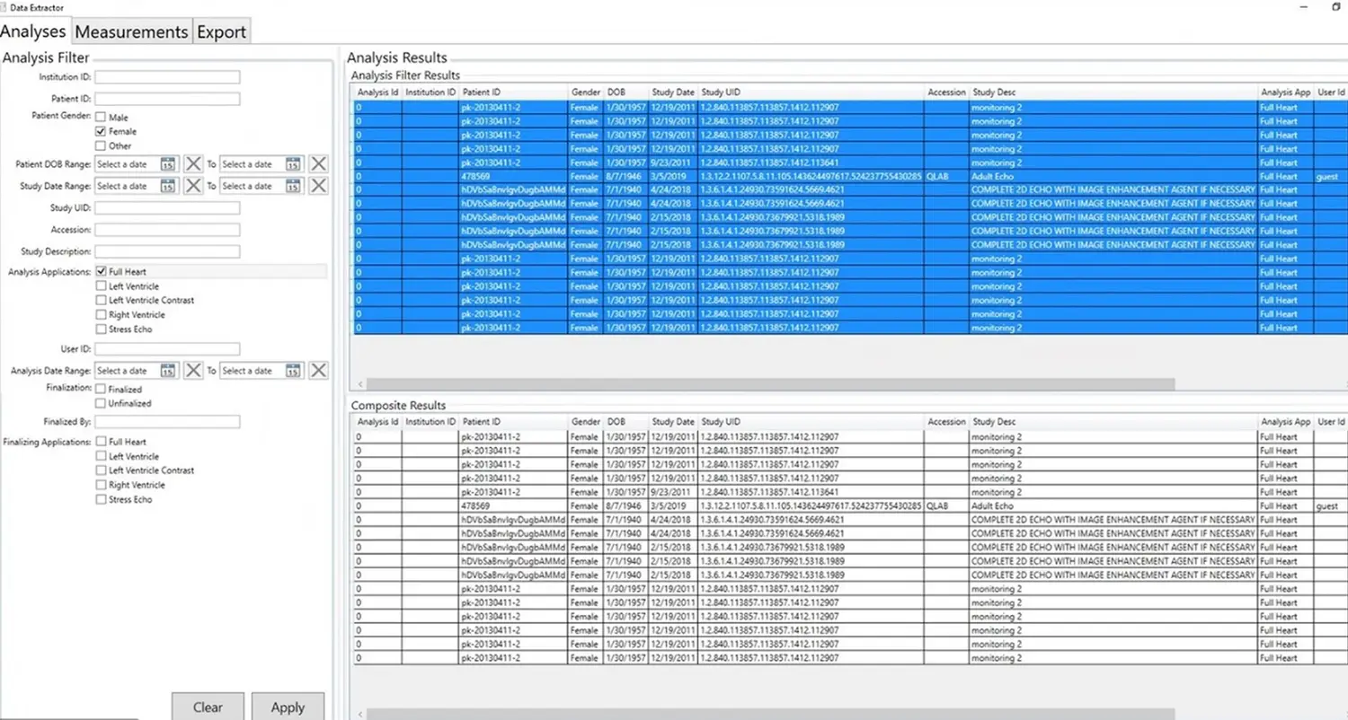Viewport: 1348px width, 720px height.
Task: Clear the Analysis Date range end
Action: coord(318,370)
